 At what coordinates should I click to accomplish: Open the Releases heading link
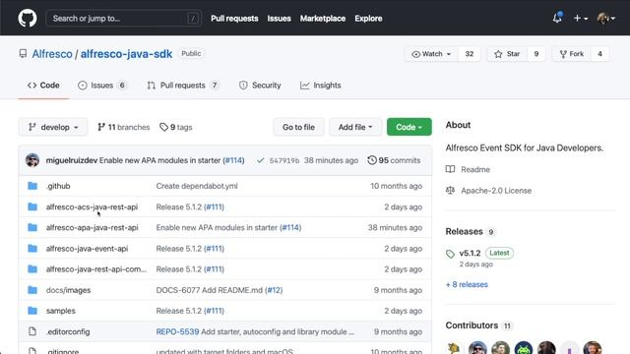click(464, 232)
